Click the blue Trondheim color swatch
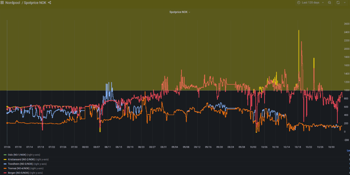This screenshot has width=350, height=175. [x=5, y=163]
